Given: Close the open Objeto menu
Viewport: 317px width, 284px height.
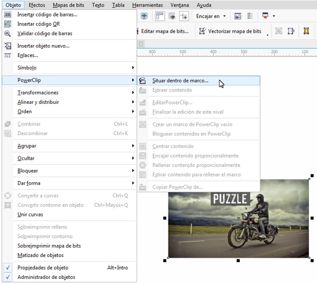Looking at the screenshot, I should tap(13, 5).
